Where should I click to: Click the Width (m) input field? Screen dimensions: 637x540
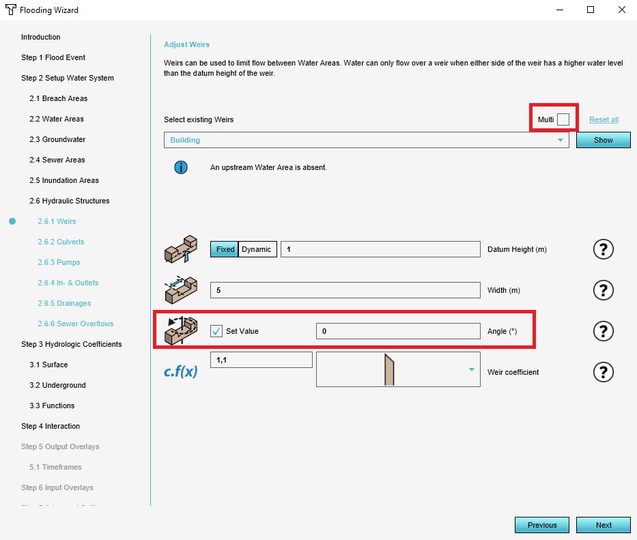pyautogui.click(x=345, y=290)
